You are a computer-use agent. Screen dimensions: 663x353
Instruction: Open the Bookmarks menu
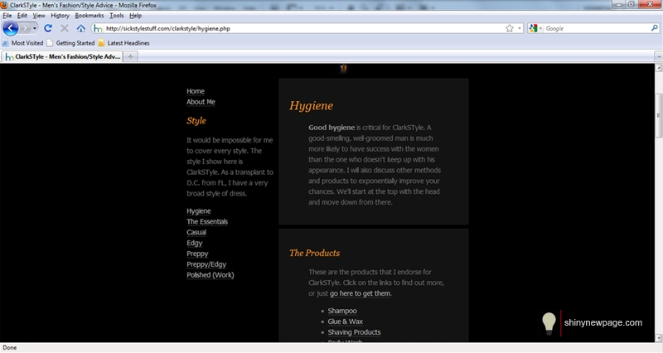click(x=90, y=16)
